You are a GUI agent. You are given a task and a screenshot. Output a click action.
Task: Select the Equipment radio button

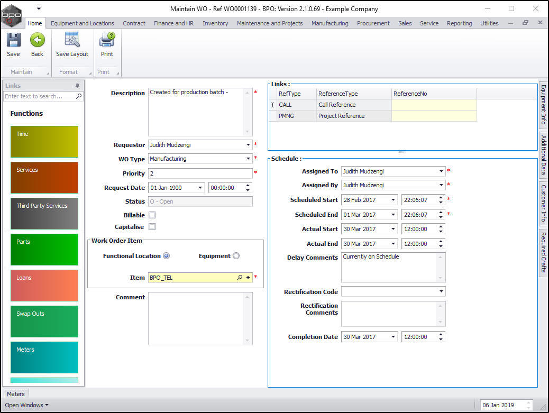[236, 256]
